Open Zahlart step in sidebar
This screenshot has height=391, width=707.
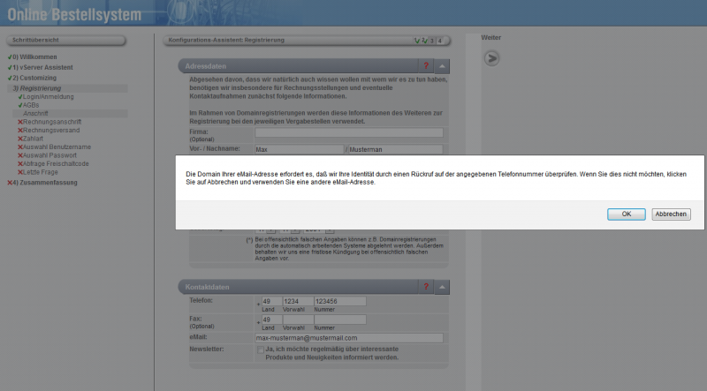pos(35,139)
